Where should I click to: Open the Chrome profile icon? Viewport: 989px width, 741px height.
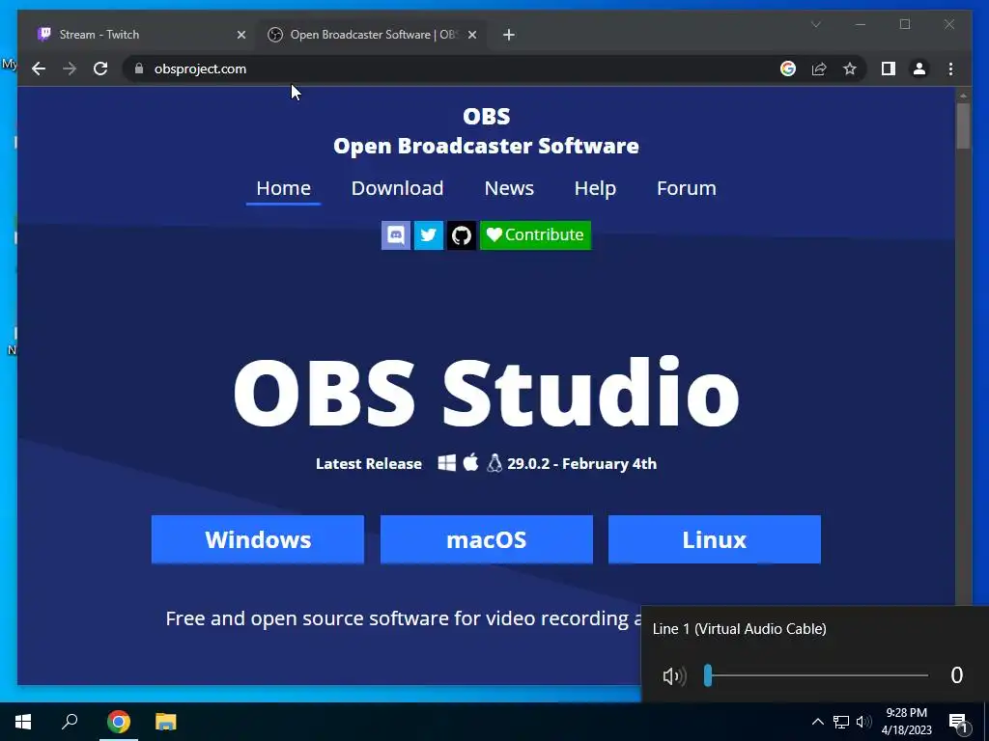919,69
